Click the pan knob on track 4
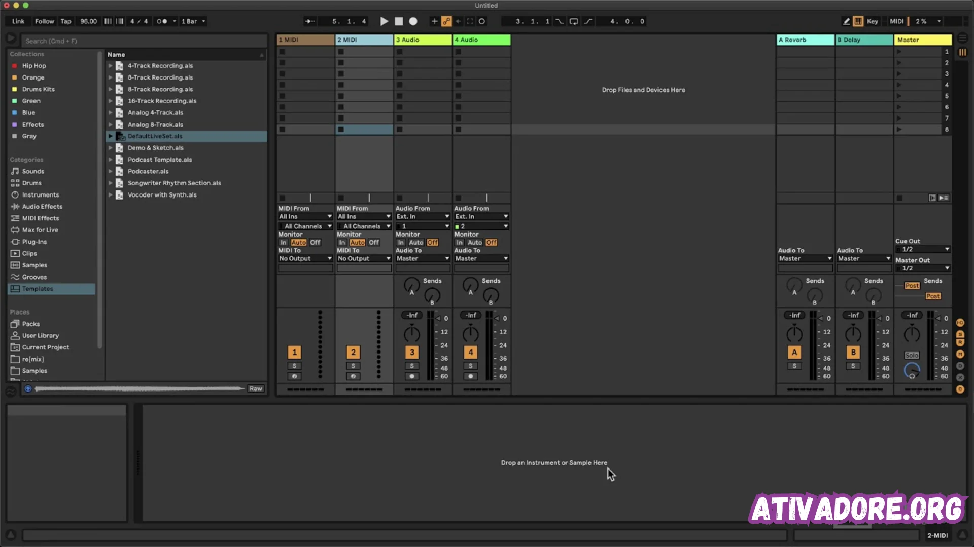 pos(470,334)
